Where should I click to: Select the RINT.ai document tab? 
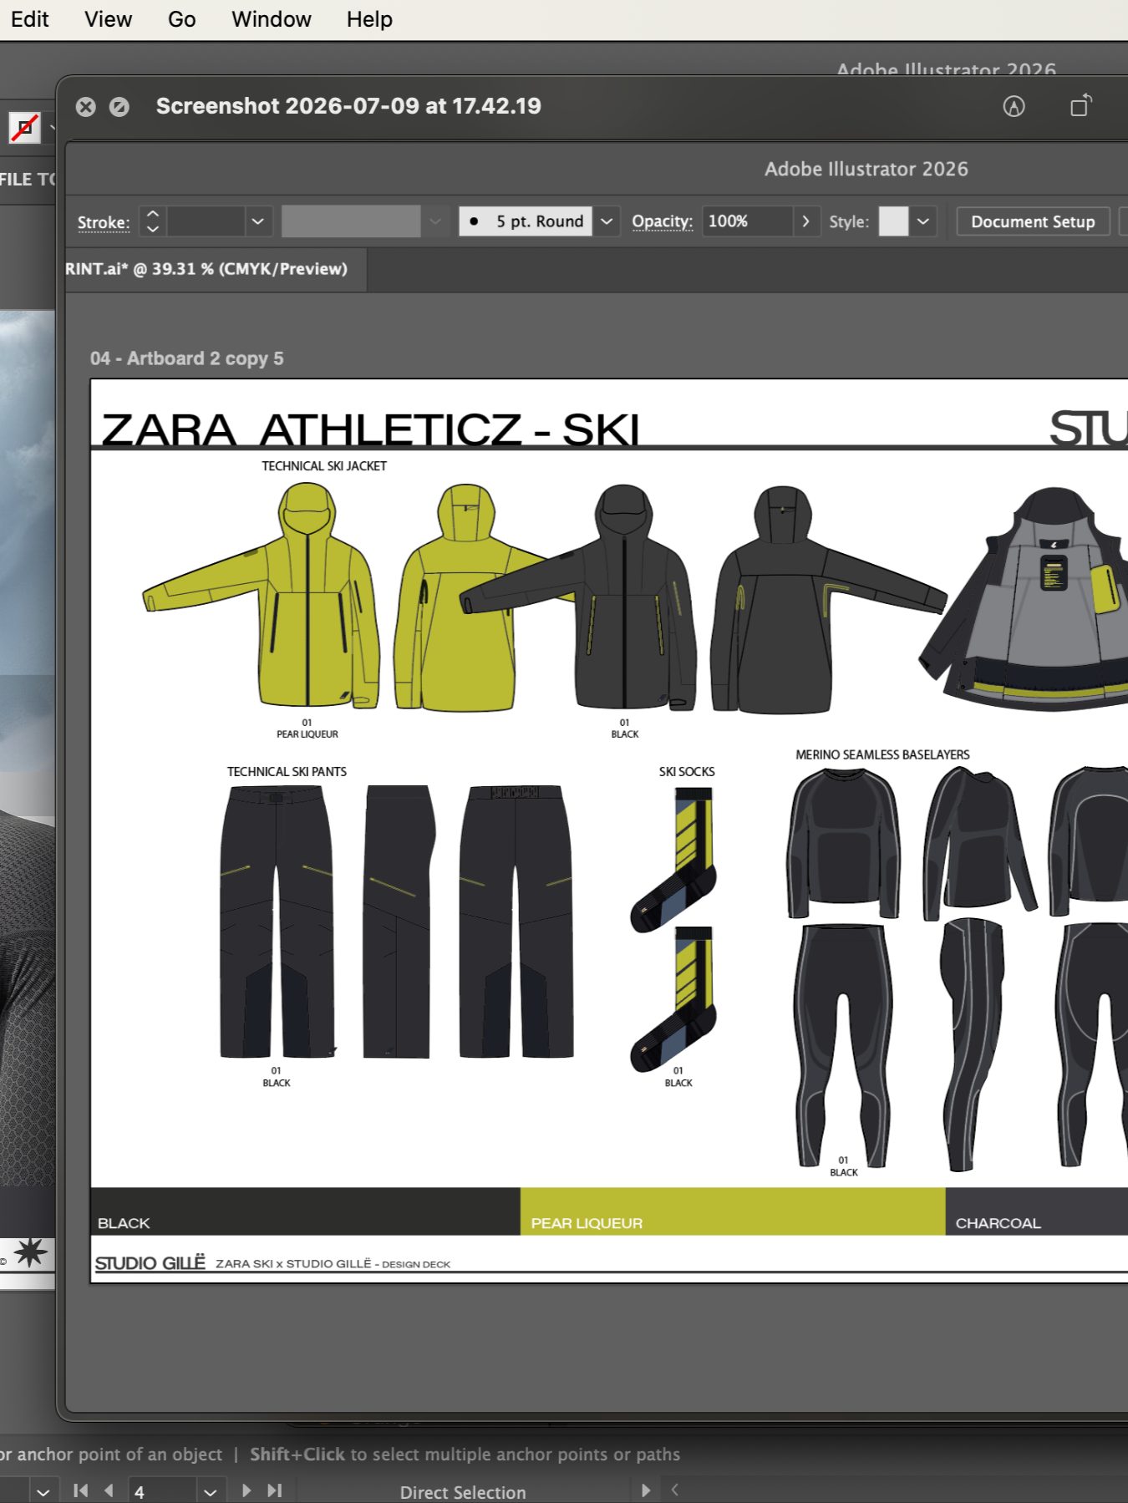tap(216, 269)
